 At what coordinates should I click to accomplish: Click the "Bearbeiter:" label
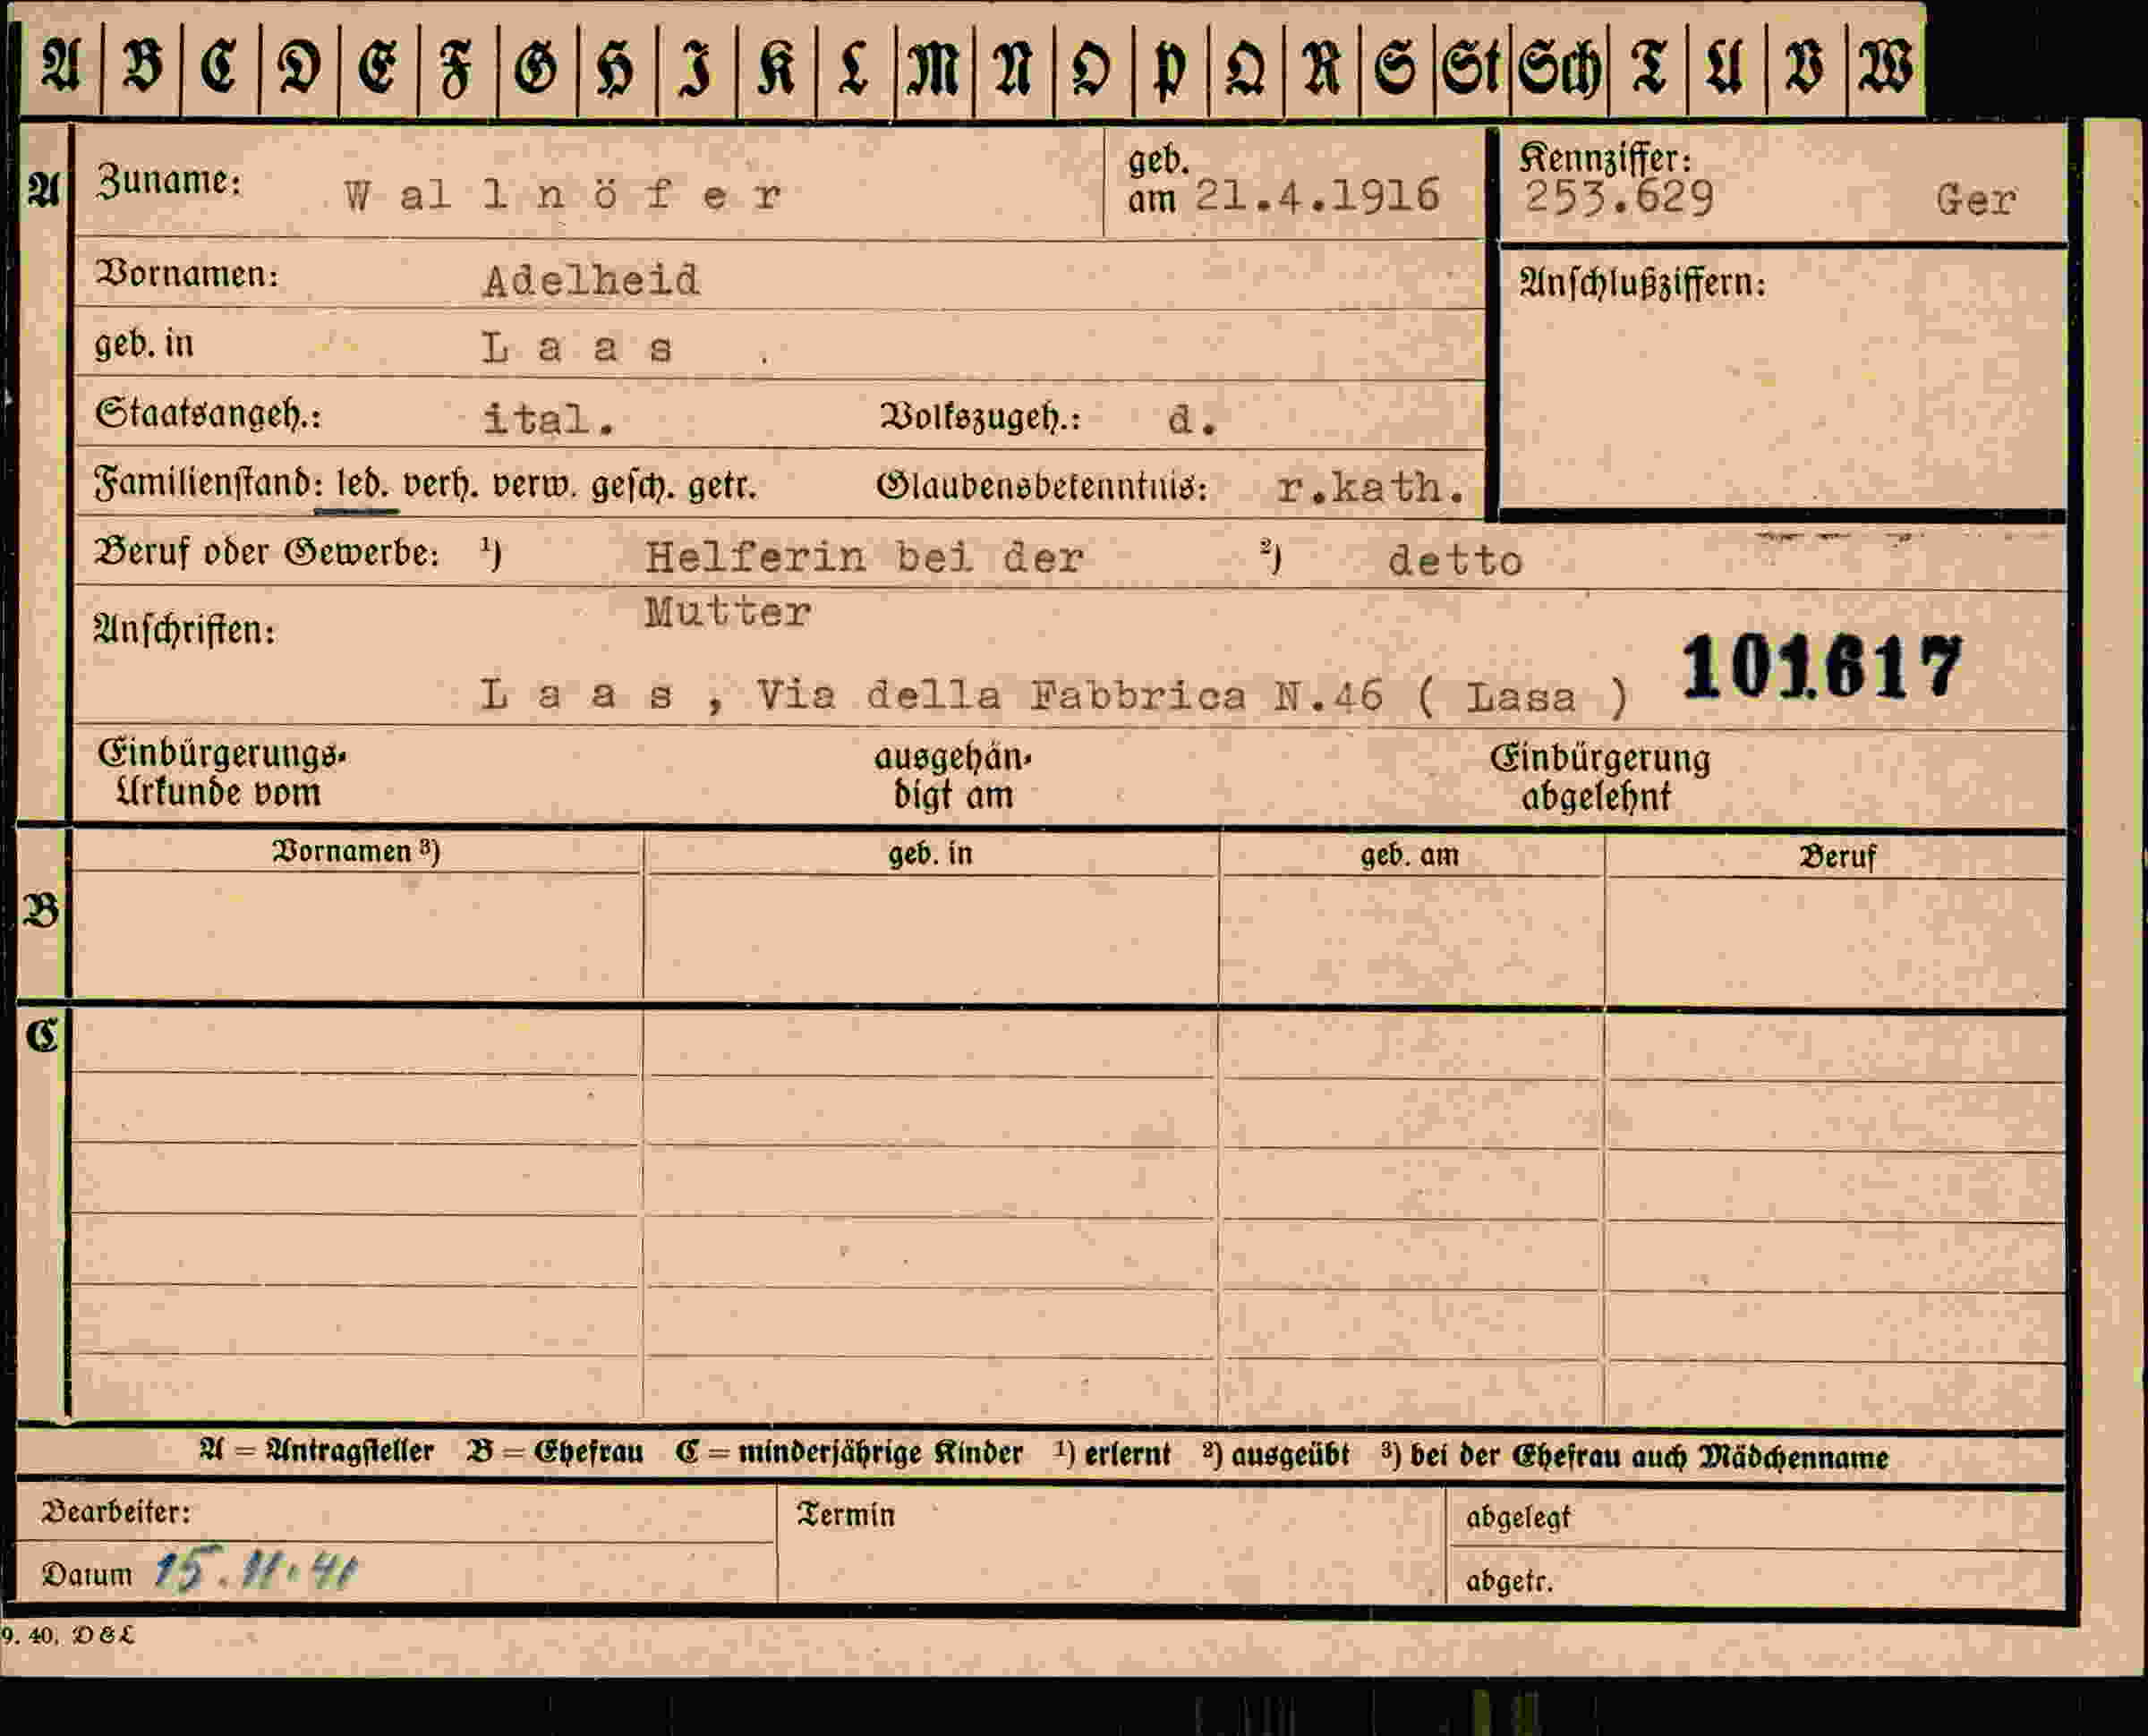[x=115, y=1511]
